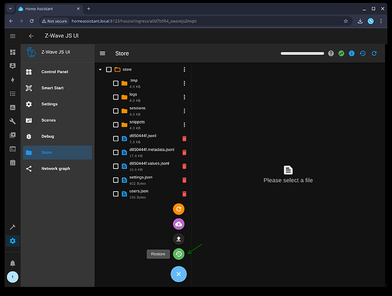
Task: Open Z-Wave JS UI Settings menu item
Action: point(57,104)
